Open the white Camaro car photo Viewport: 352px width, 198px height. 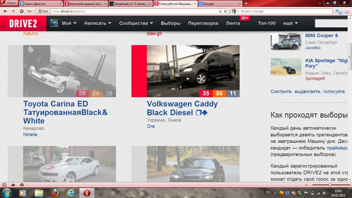tap(70, 164)
